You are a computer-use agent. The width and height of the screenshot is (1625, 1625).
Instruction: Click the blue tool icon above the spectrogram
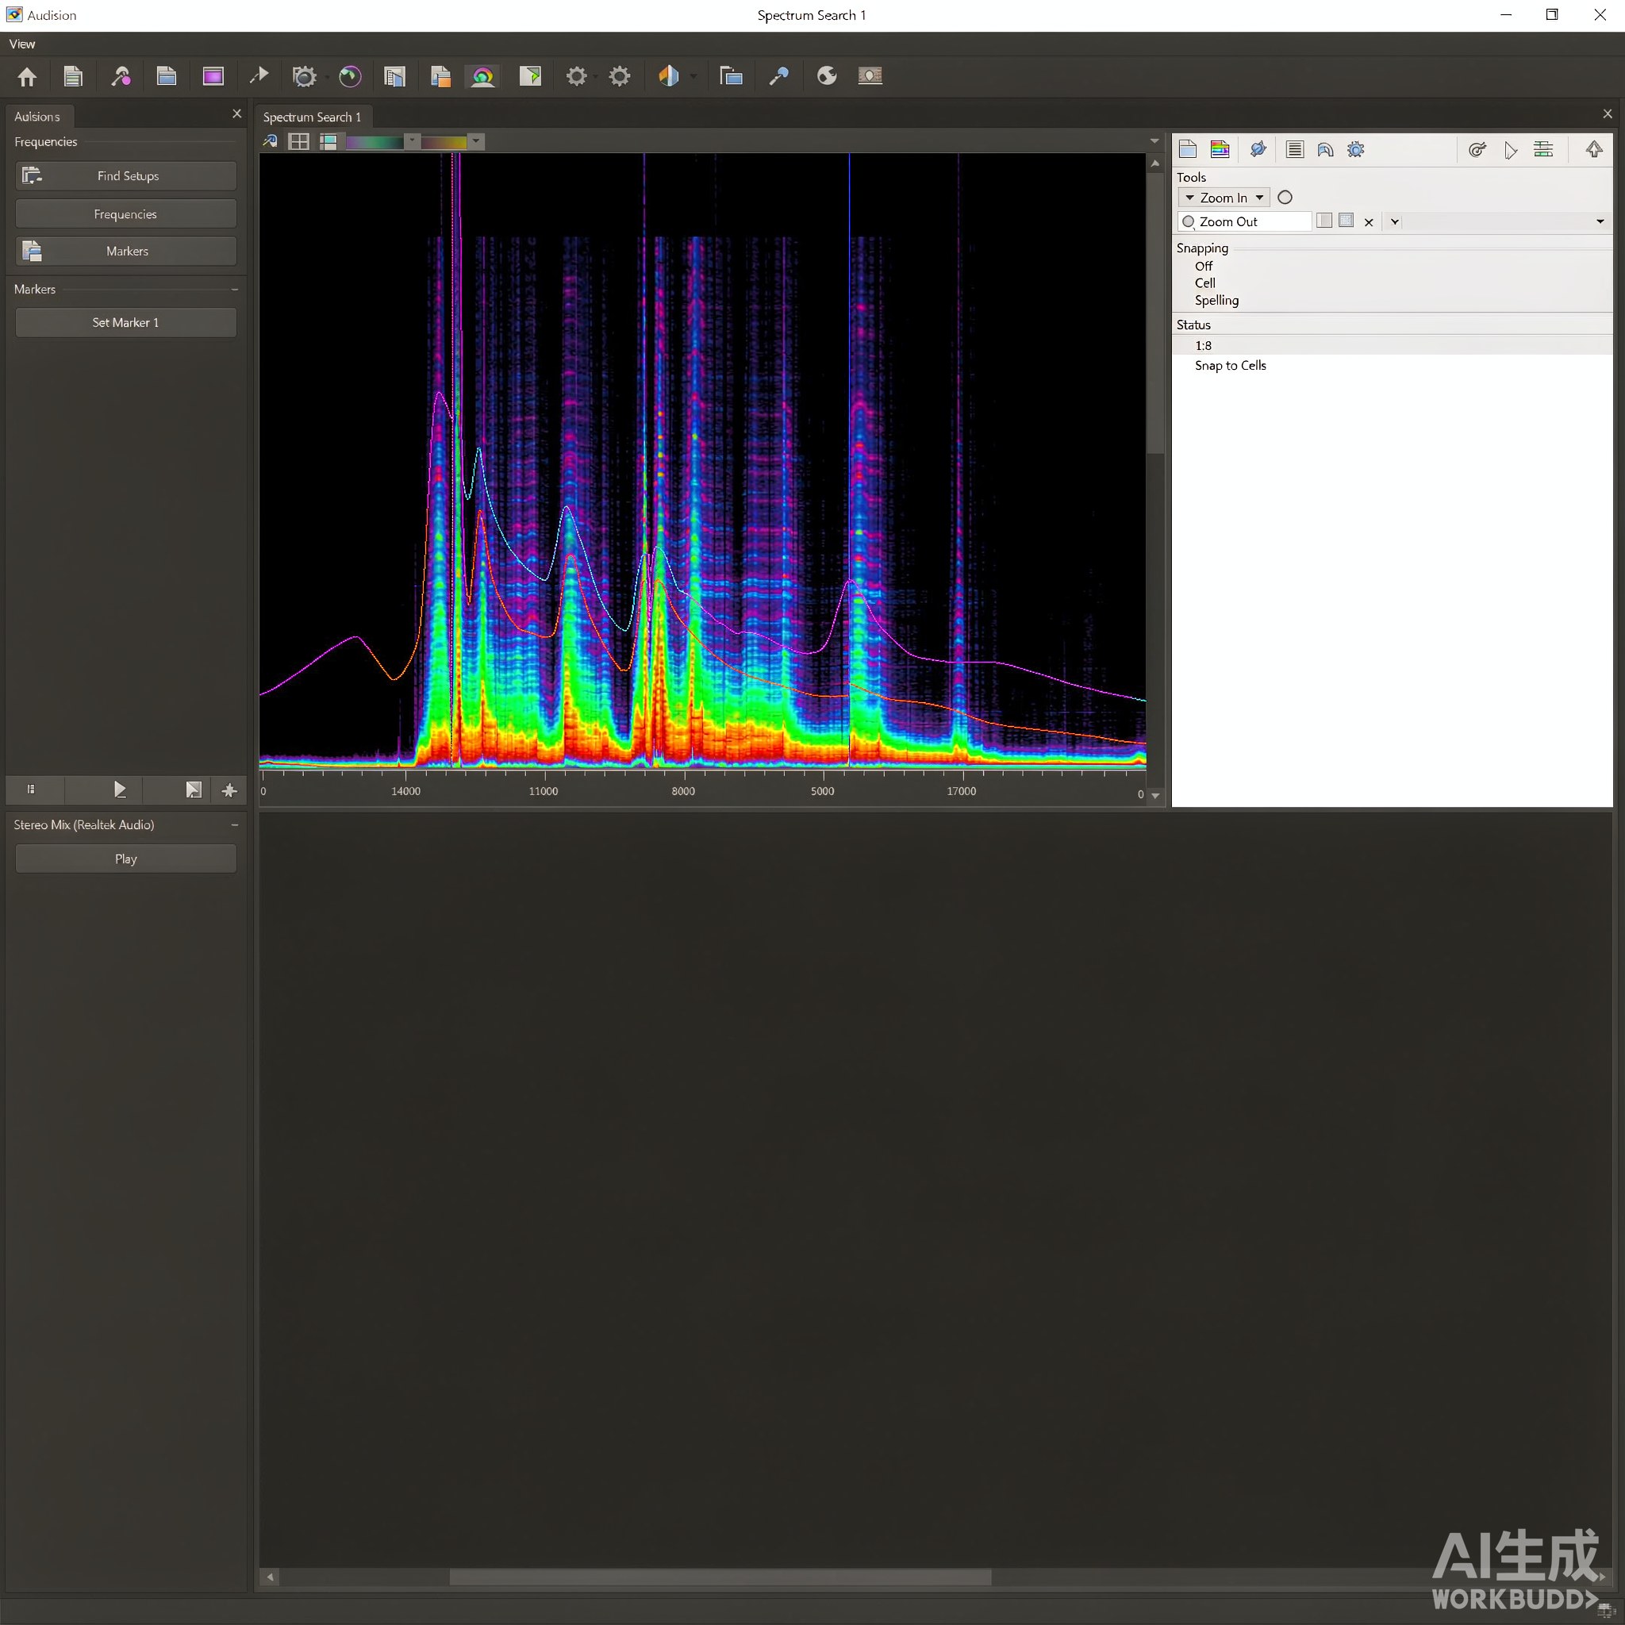[270, 141]
